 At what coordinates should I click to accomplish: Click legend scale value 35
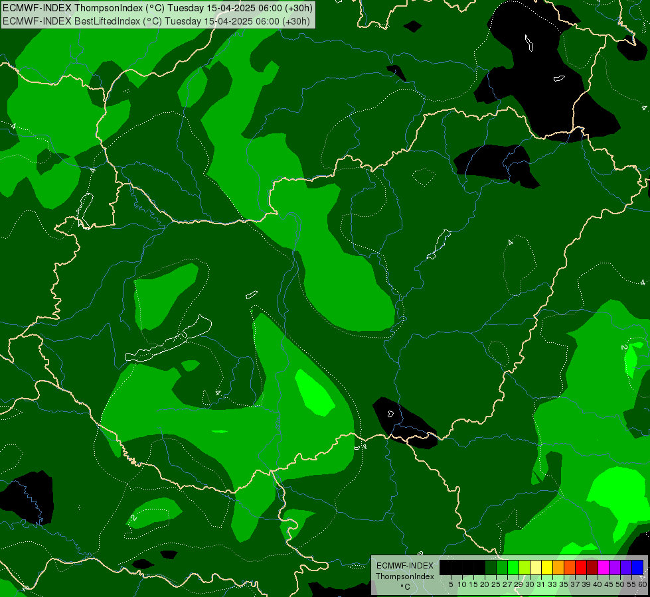click(564, 584)
